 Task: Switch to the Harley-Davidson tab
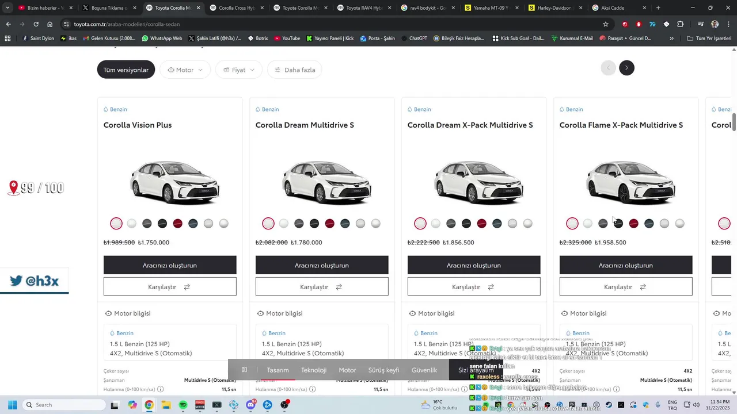pyautogui.click(x=554, y=8)
